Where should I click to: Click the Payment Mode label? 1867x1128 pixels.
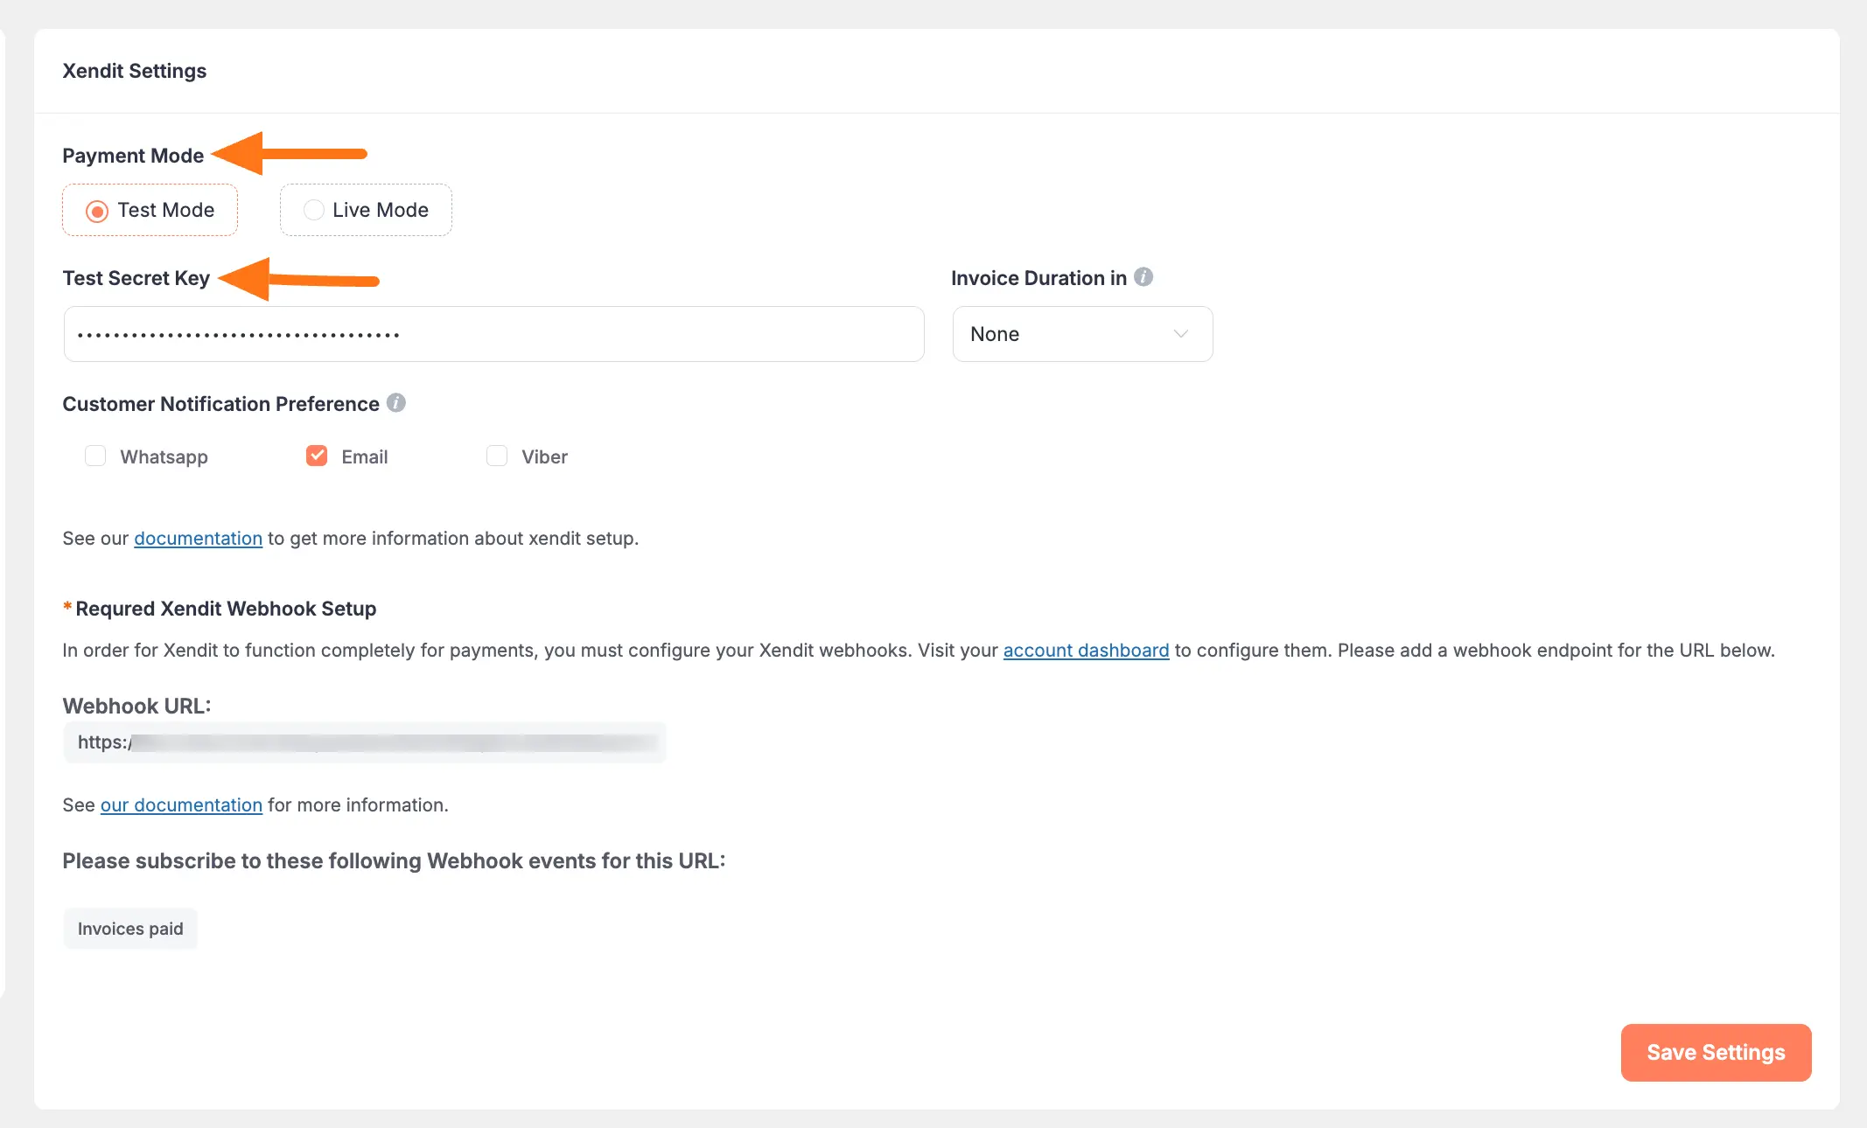[x=133, y=155]
